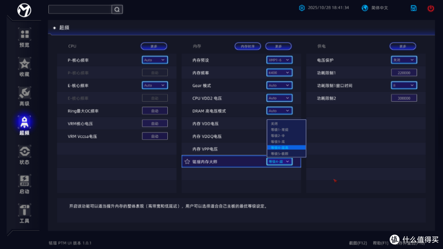
Task: Open the CPU VDD2 电压 dropdown
Action: [279, 98]
